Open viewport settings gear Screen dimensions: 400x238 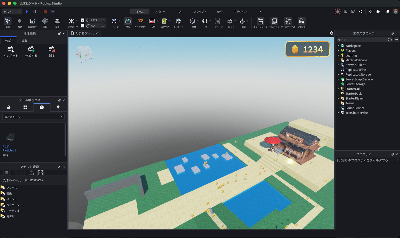[x=331, y=33]
